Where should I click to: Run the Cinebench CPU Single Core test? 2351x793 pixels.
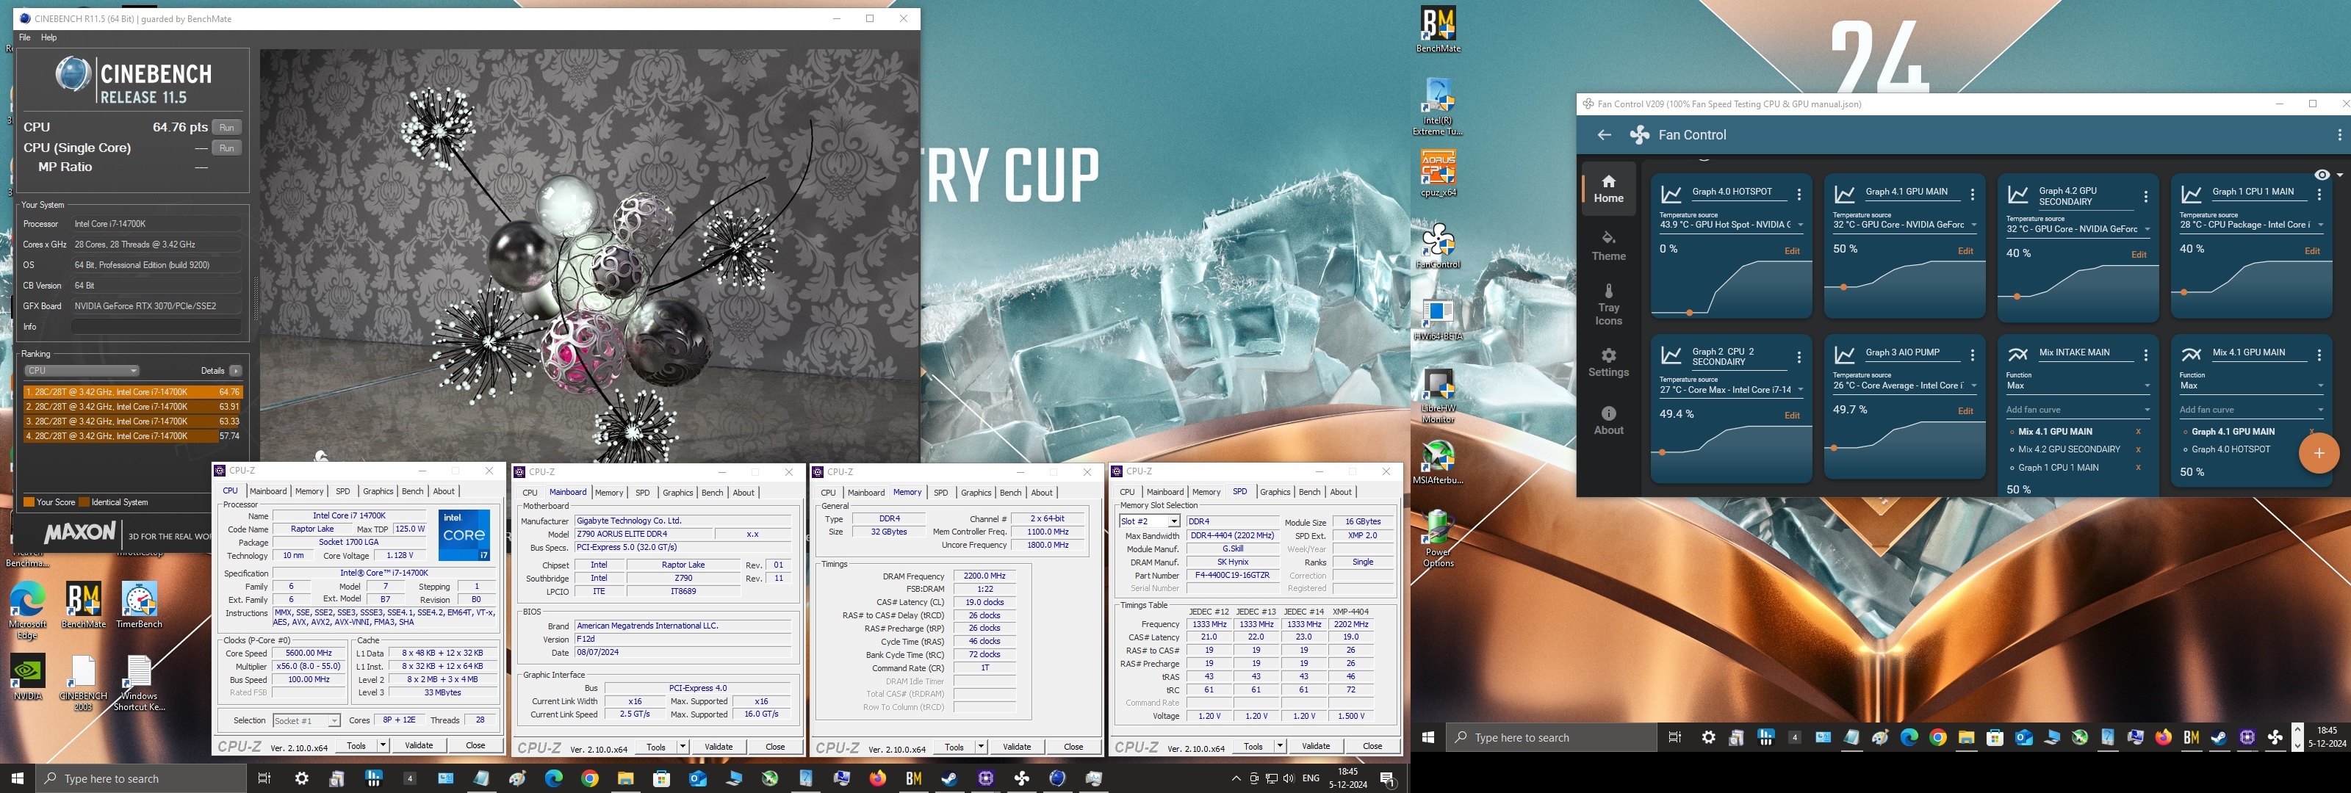click(227, 148)
